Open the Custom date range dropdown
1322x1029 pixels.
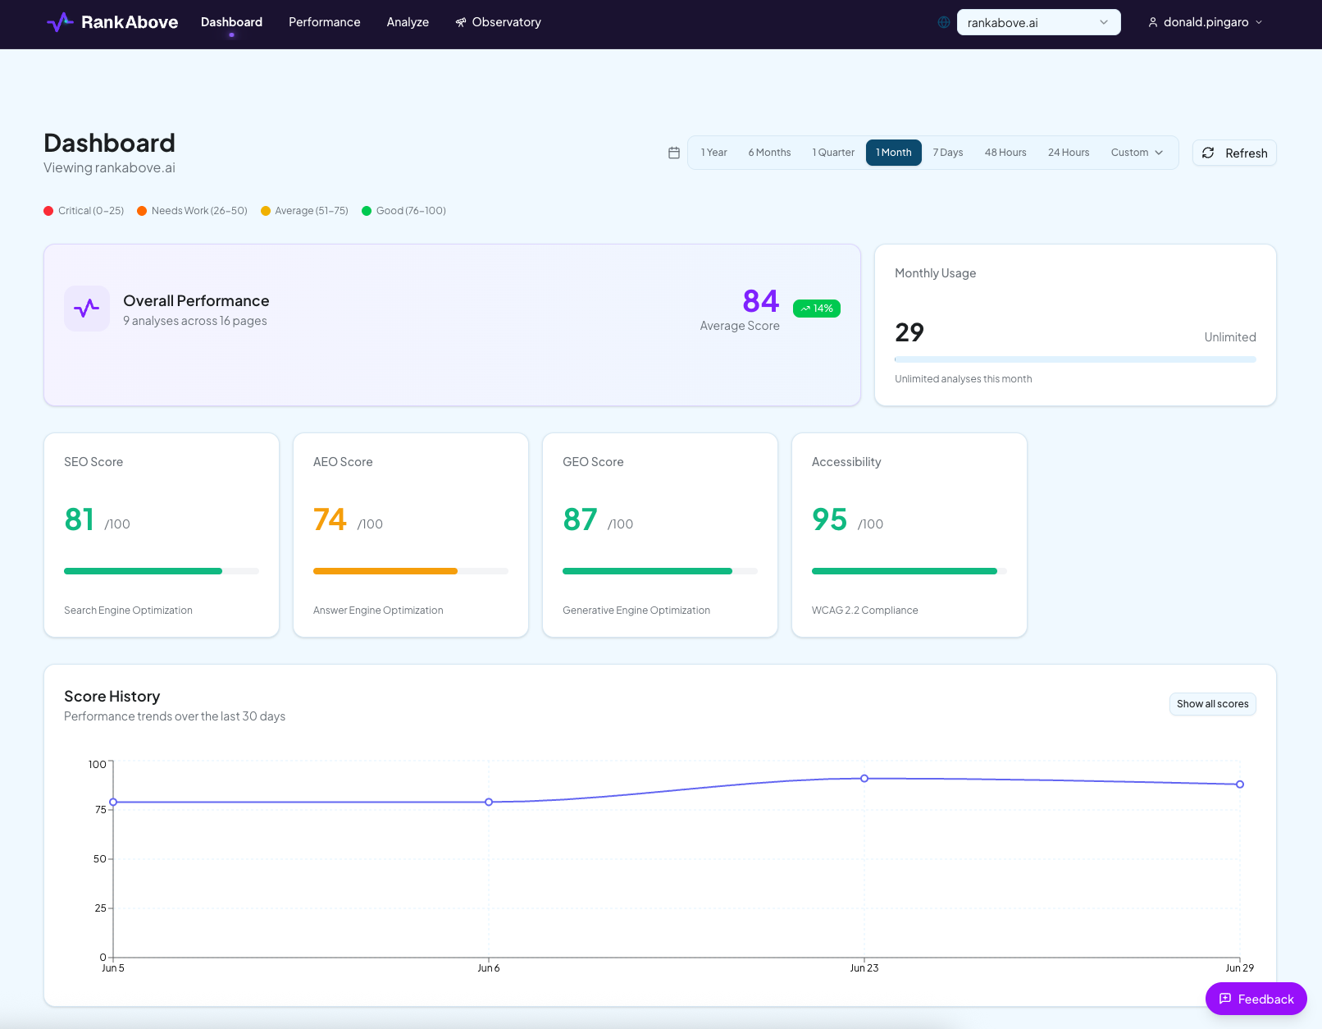click(1137, 153)
